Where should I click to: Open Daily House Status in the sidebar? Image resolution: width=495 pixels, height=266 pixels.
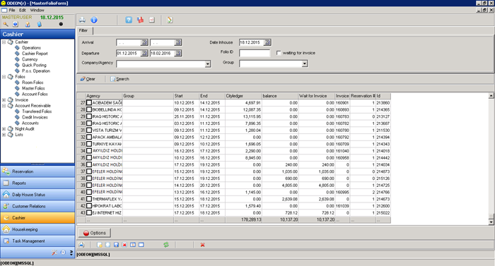click(37, 195)
